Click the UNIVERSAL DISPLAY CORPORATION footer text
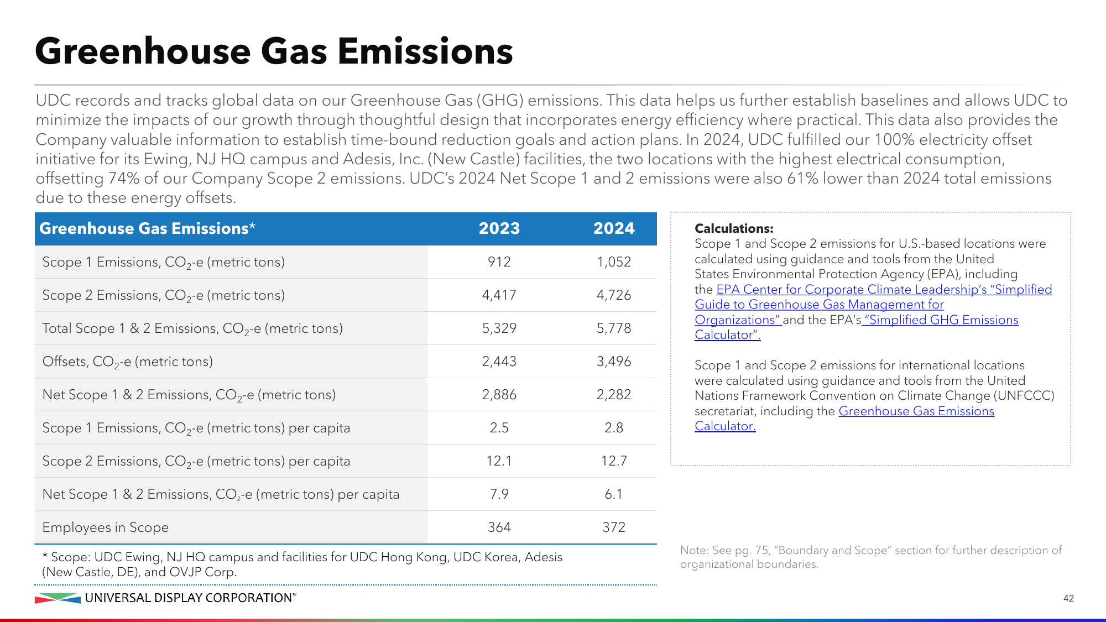The height and width of the screenshot is (622, 1106). click(190, 598)
